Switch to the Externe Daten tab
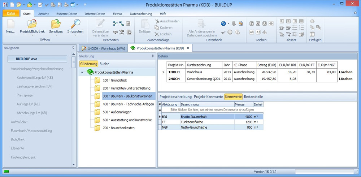This screenshot has height=177, width=361. 67,14
